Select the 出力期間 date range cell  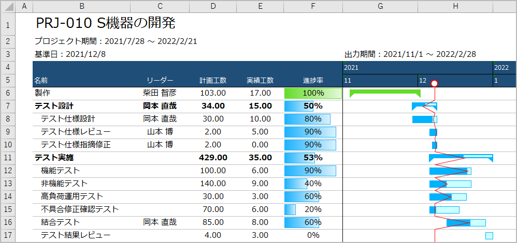coord(410,54)
